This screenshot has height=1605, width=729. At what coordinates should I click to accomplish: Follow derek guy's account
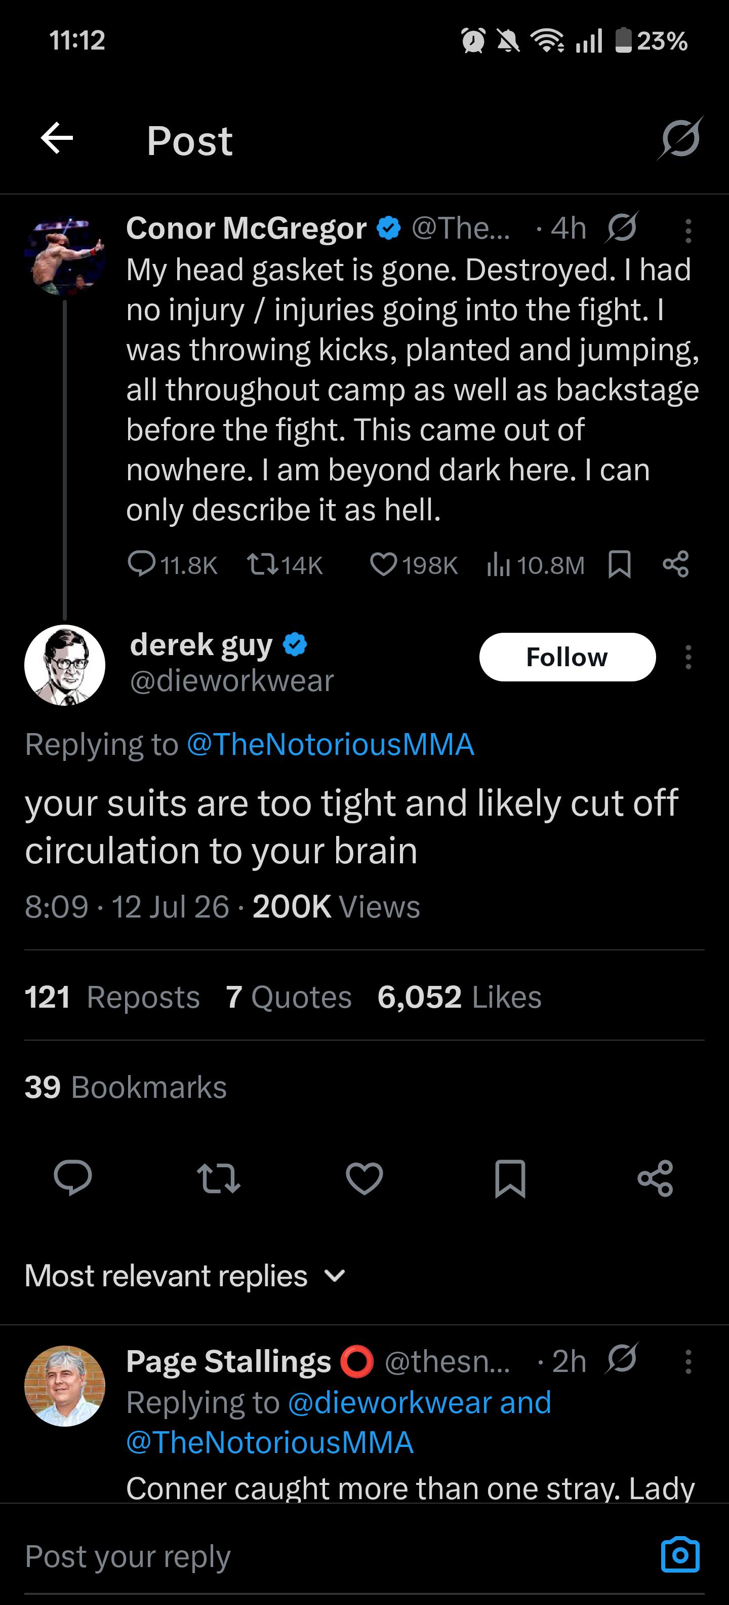567,657
